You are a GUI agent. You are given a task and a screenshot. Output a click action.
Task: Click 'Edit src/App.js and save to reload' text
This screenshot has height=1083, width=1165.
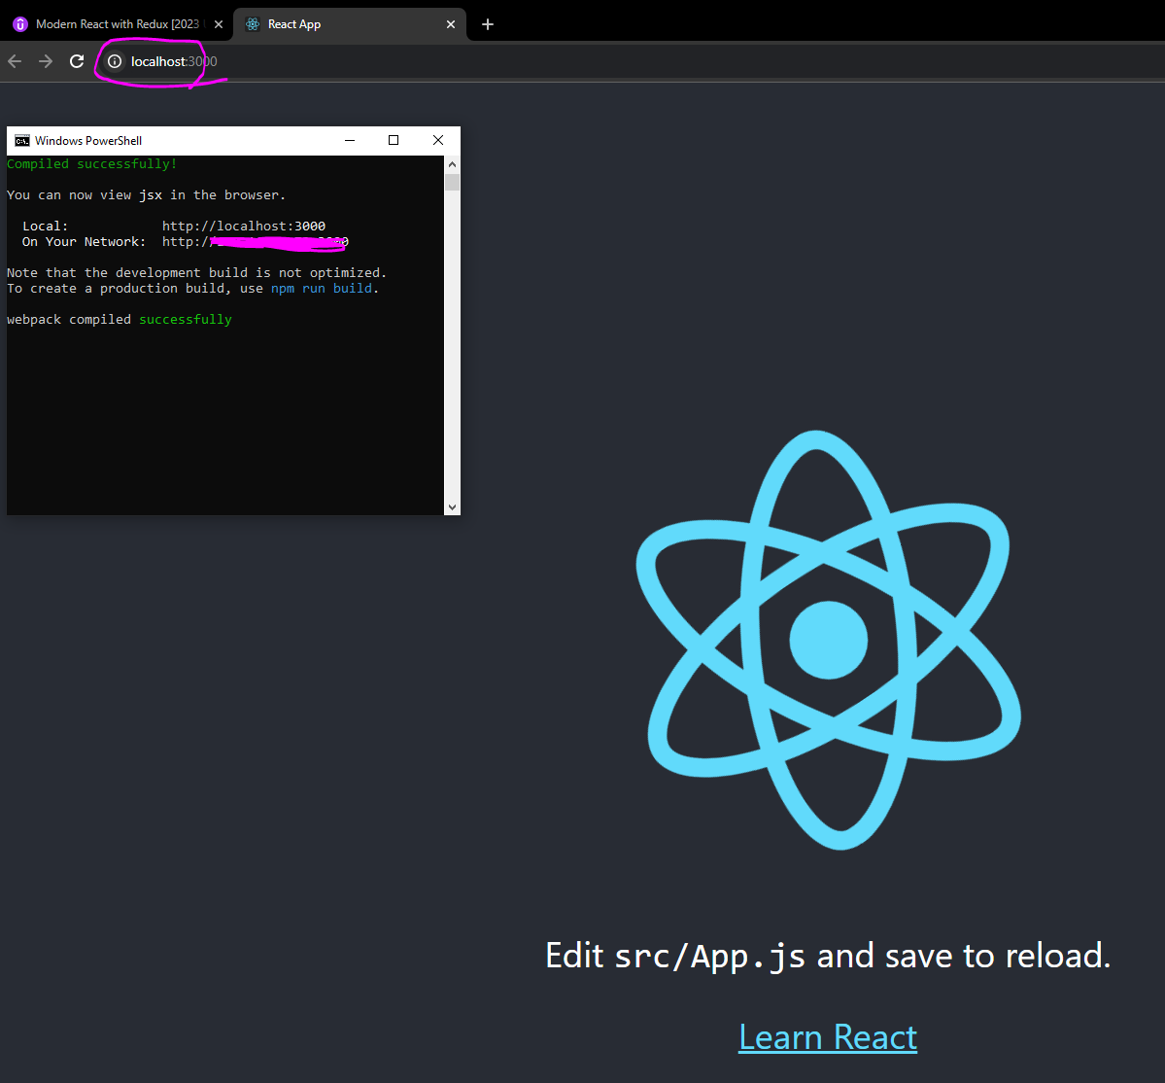click(x=828, y=956)
